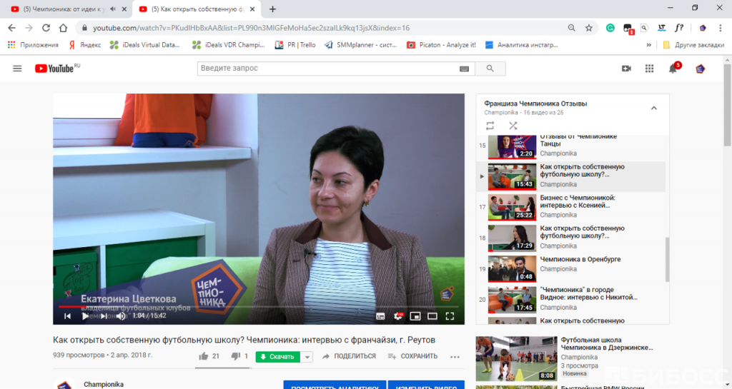The image size is (732, 389).
Task: Click the Grammarly extension icon
Action: [x=610, y=28]
